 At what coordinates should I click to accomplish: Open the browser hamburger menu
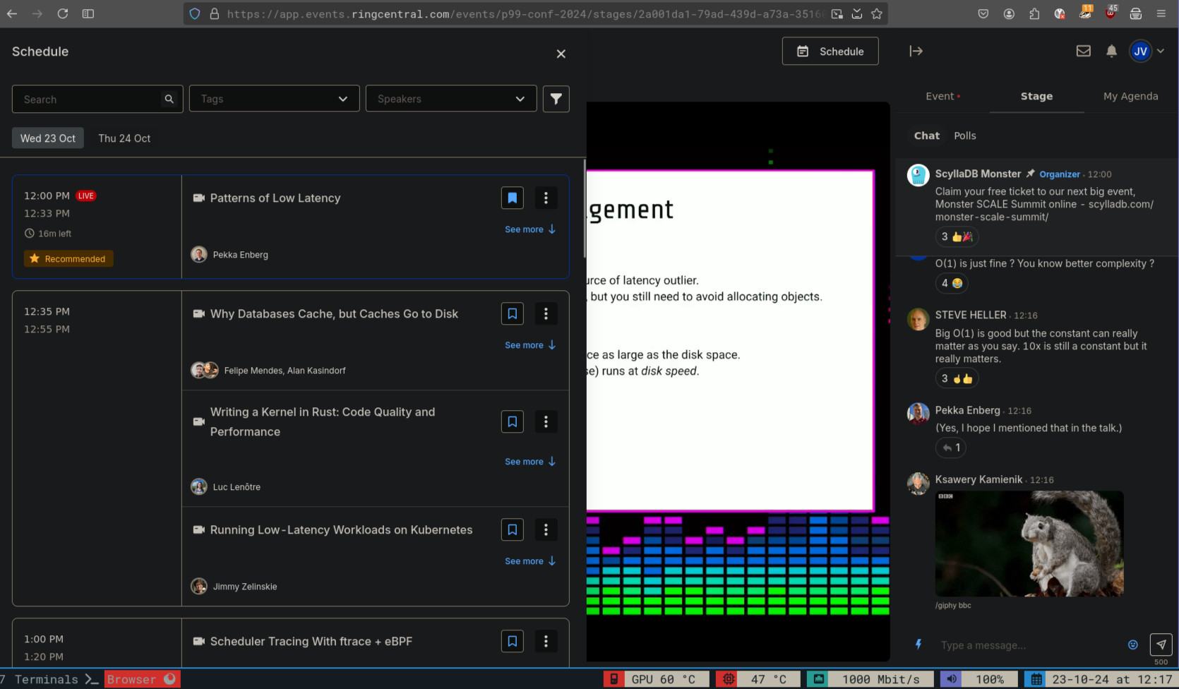tap(1161, 13)
